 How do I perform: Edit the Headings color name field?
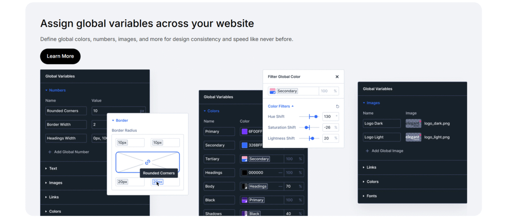[x=219, y=173]
